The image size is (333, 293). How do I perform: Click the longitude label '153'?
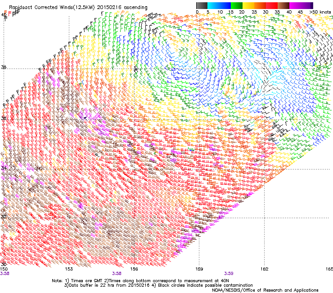[x=69, y=269]
